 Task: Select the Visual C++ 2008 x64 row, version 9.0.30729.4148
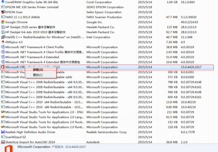pos(107,82)
